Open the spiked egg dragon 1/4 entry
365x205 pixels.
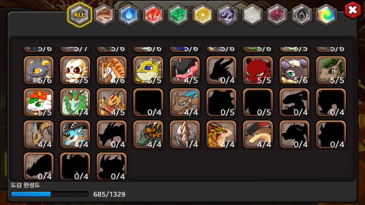pos(185,135)
